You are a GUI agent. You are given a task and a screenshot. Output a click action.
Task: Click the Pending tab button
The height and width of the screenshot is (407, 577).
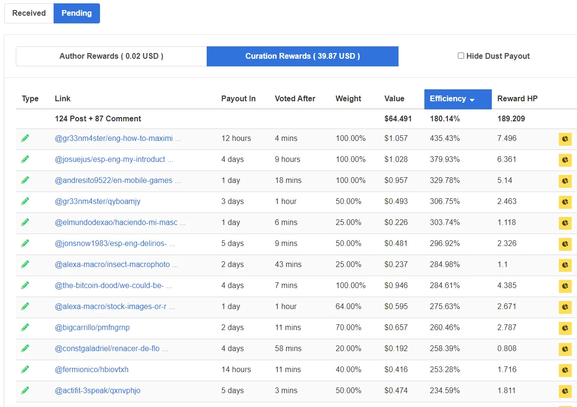coord(77,13)
